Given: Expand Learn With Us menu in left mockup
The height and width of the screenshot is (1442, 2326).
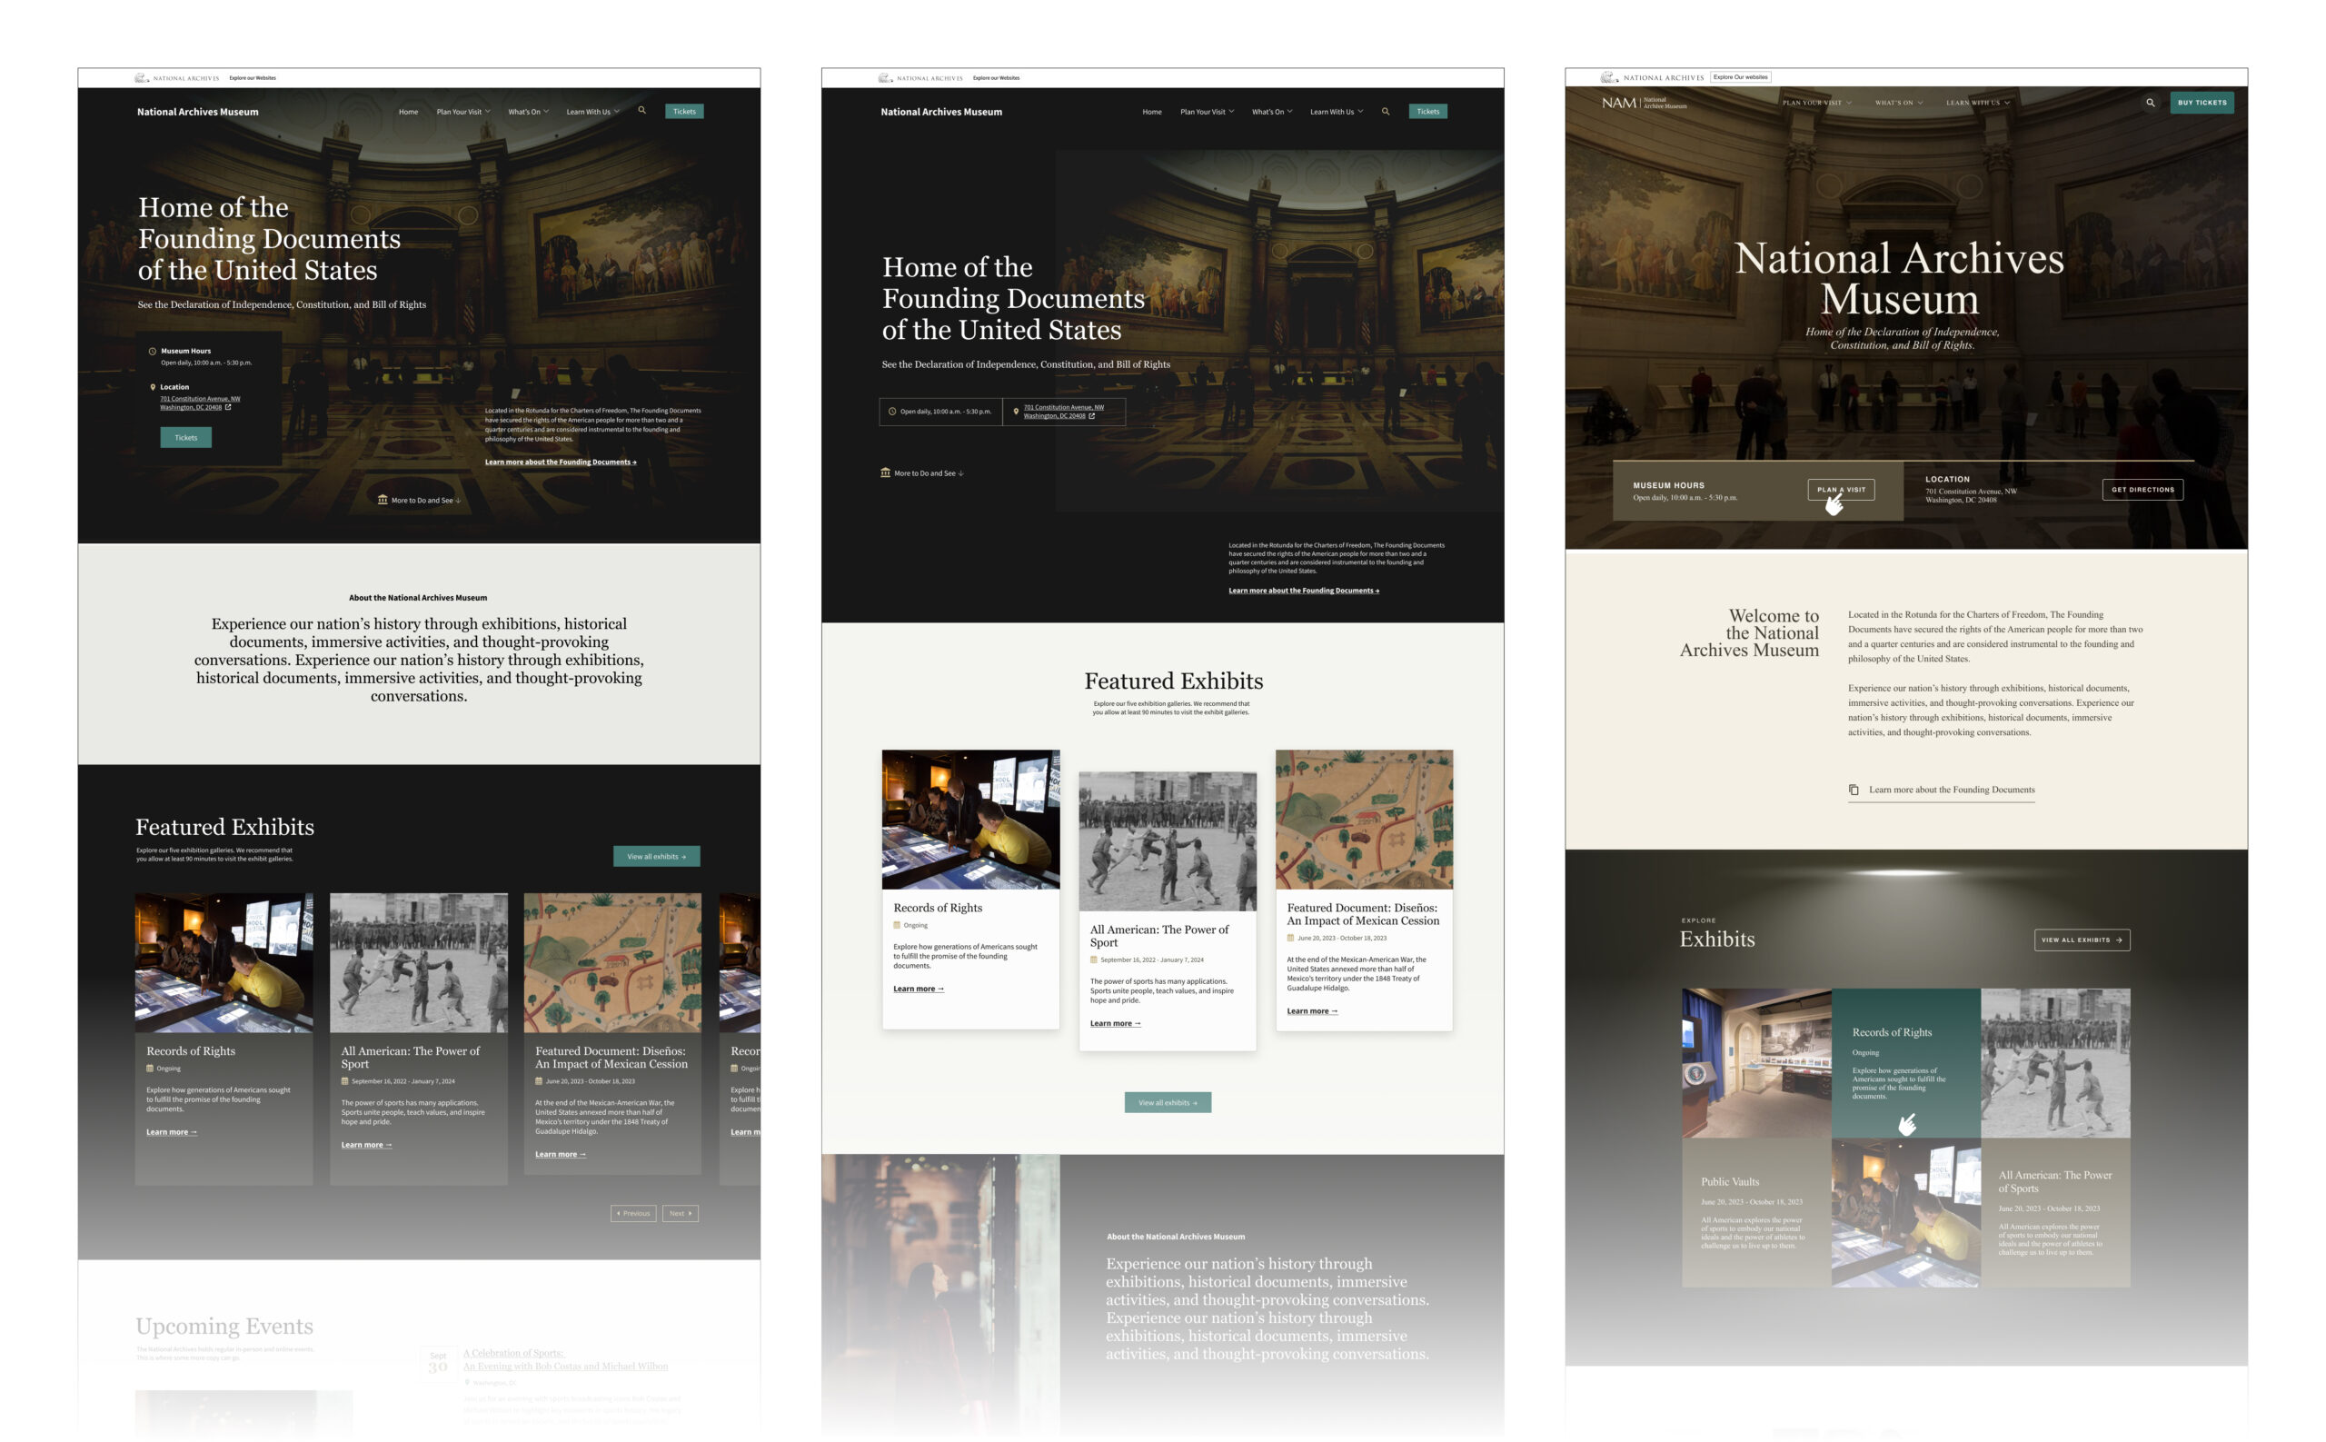Looking at the screenshot, I should tap(593, 112).
